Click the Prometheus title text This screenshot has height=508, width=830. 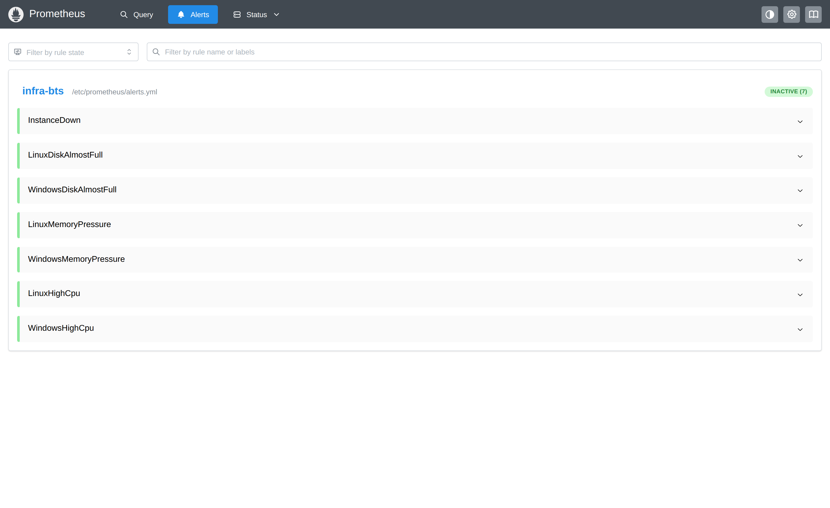(x=57, y=14)
